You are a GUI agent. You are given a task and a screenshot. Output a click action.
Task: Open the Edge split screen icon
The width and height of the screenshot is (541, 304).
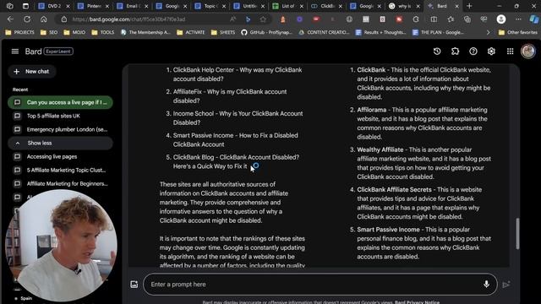pyautogui.click(x=434, y=19)
